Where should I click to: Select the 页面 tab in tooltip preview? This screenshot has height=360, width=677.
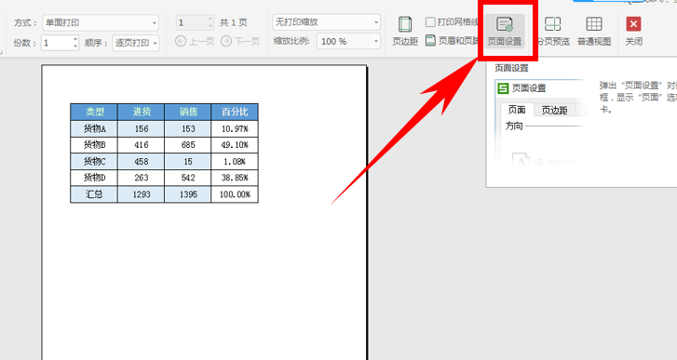tap(517, 110)
